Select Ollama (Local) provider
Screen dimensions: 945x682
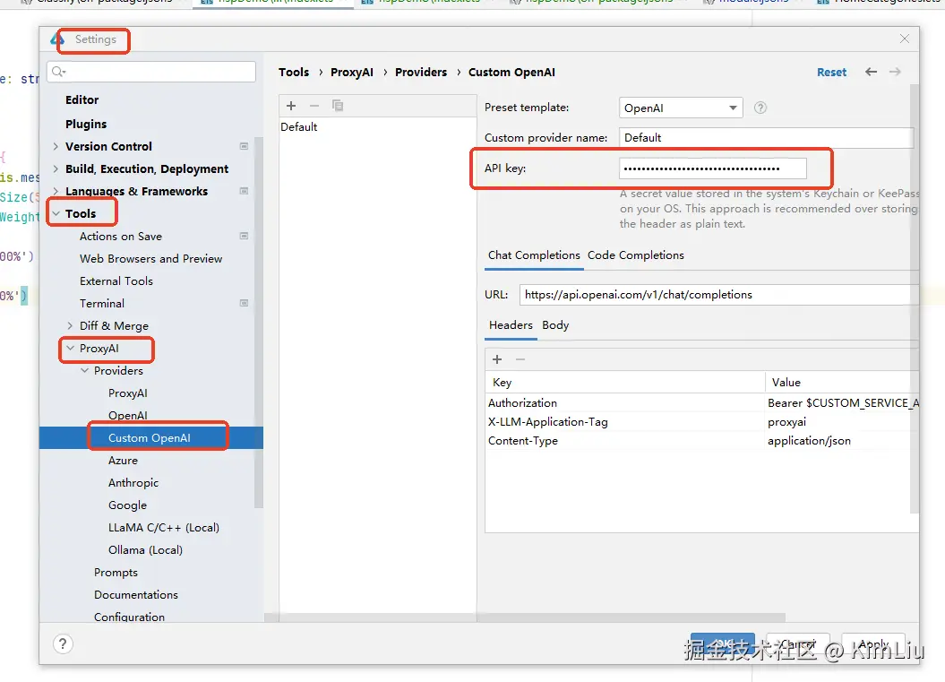(x=145, y=550)
